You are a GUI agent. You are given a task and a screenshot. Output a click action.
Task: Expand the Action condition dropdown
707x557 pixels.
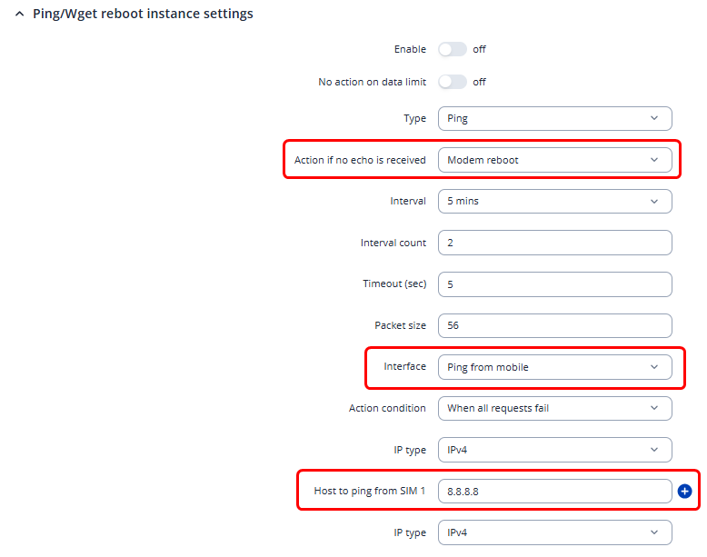click(x=554, y=408)
